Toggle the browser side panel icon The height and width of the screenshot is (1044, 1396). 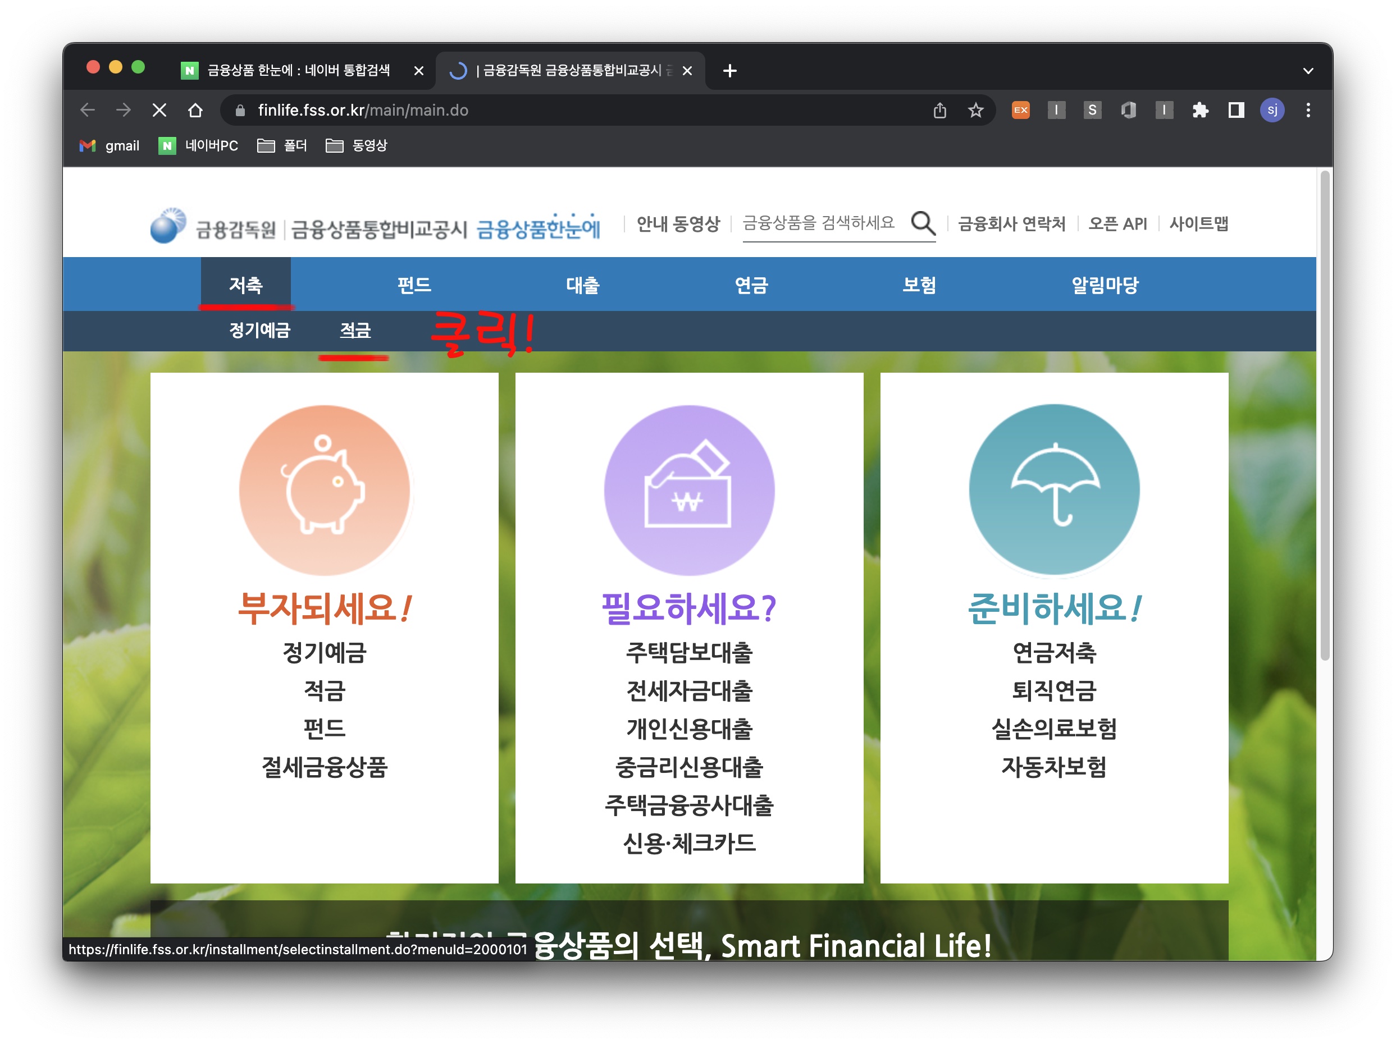[1236, 111]
